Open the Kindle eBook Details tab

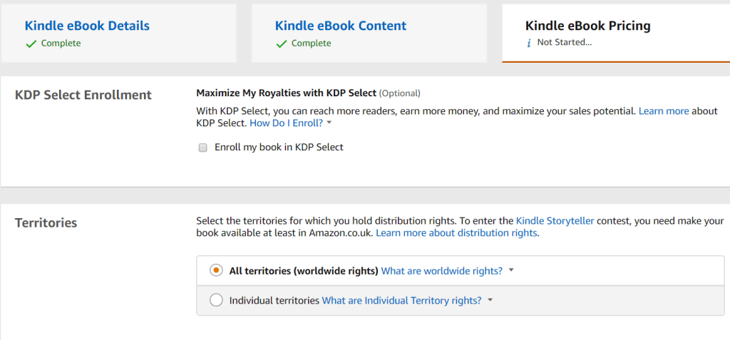tap(87, 26)
